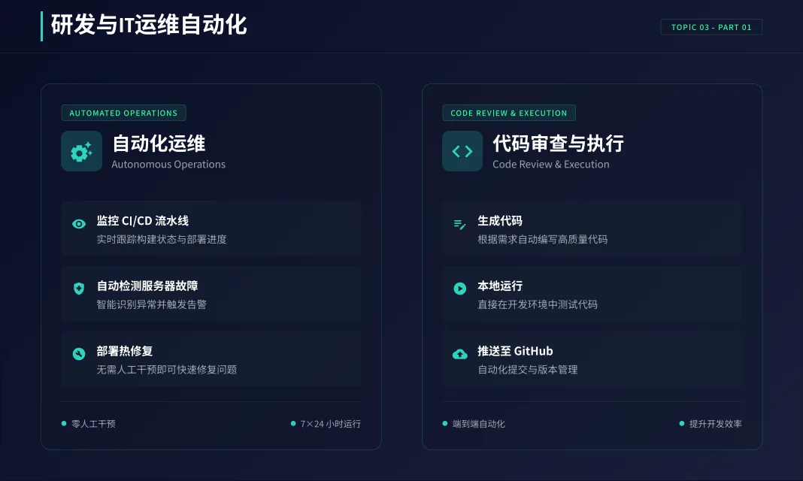Select the 生成代码 list item
The width and height of the screenshot is (803, 481).
(x=592, y=229)
